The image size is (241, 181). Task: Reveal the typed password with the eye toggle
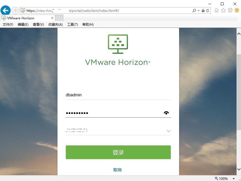pyautogui.click(x=166, y=113)
